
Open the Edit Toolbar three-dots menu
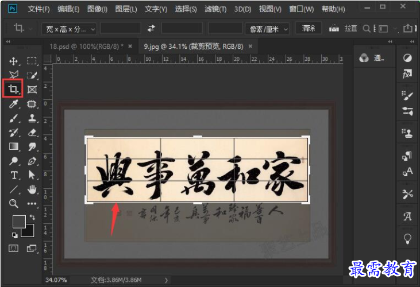[x=32, y=204]
